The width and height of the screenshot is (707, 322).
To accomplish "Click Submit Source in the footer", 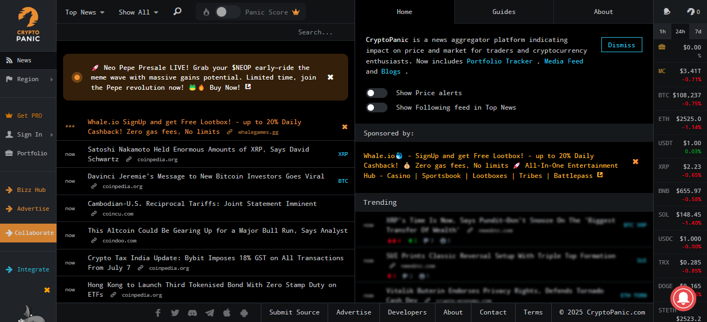I will tap(294, 312).
